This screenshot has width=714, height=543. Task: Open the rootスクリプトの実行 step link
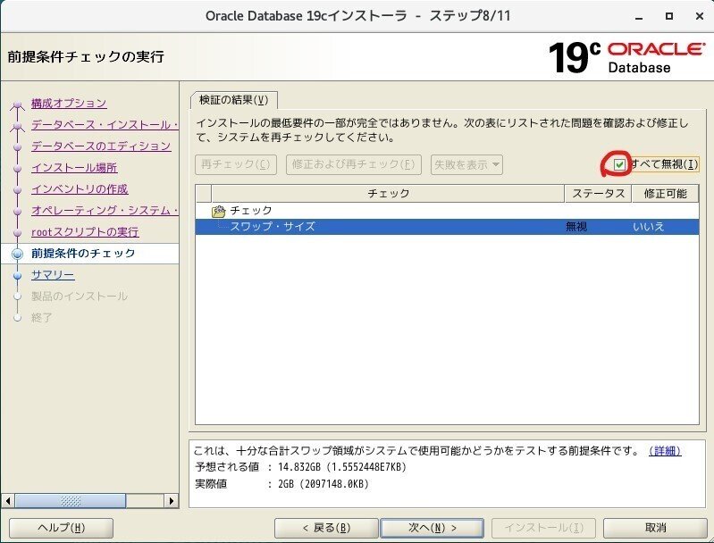point(85,231)
